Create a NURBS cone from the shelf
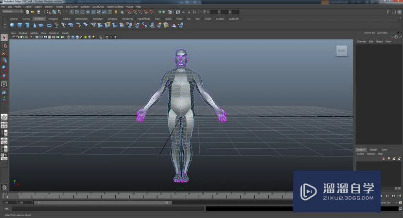The image size is (403, 218). (34, 25)
